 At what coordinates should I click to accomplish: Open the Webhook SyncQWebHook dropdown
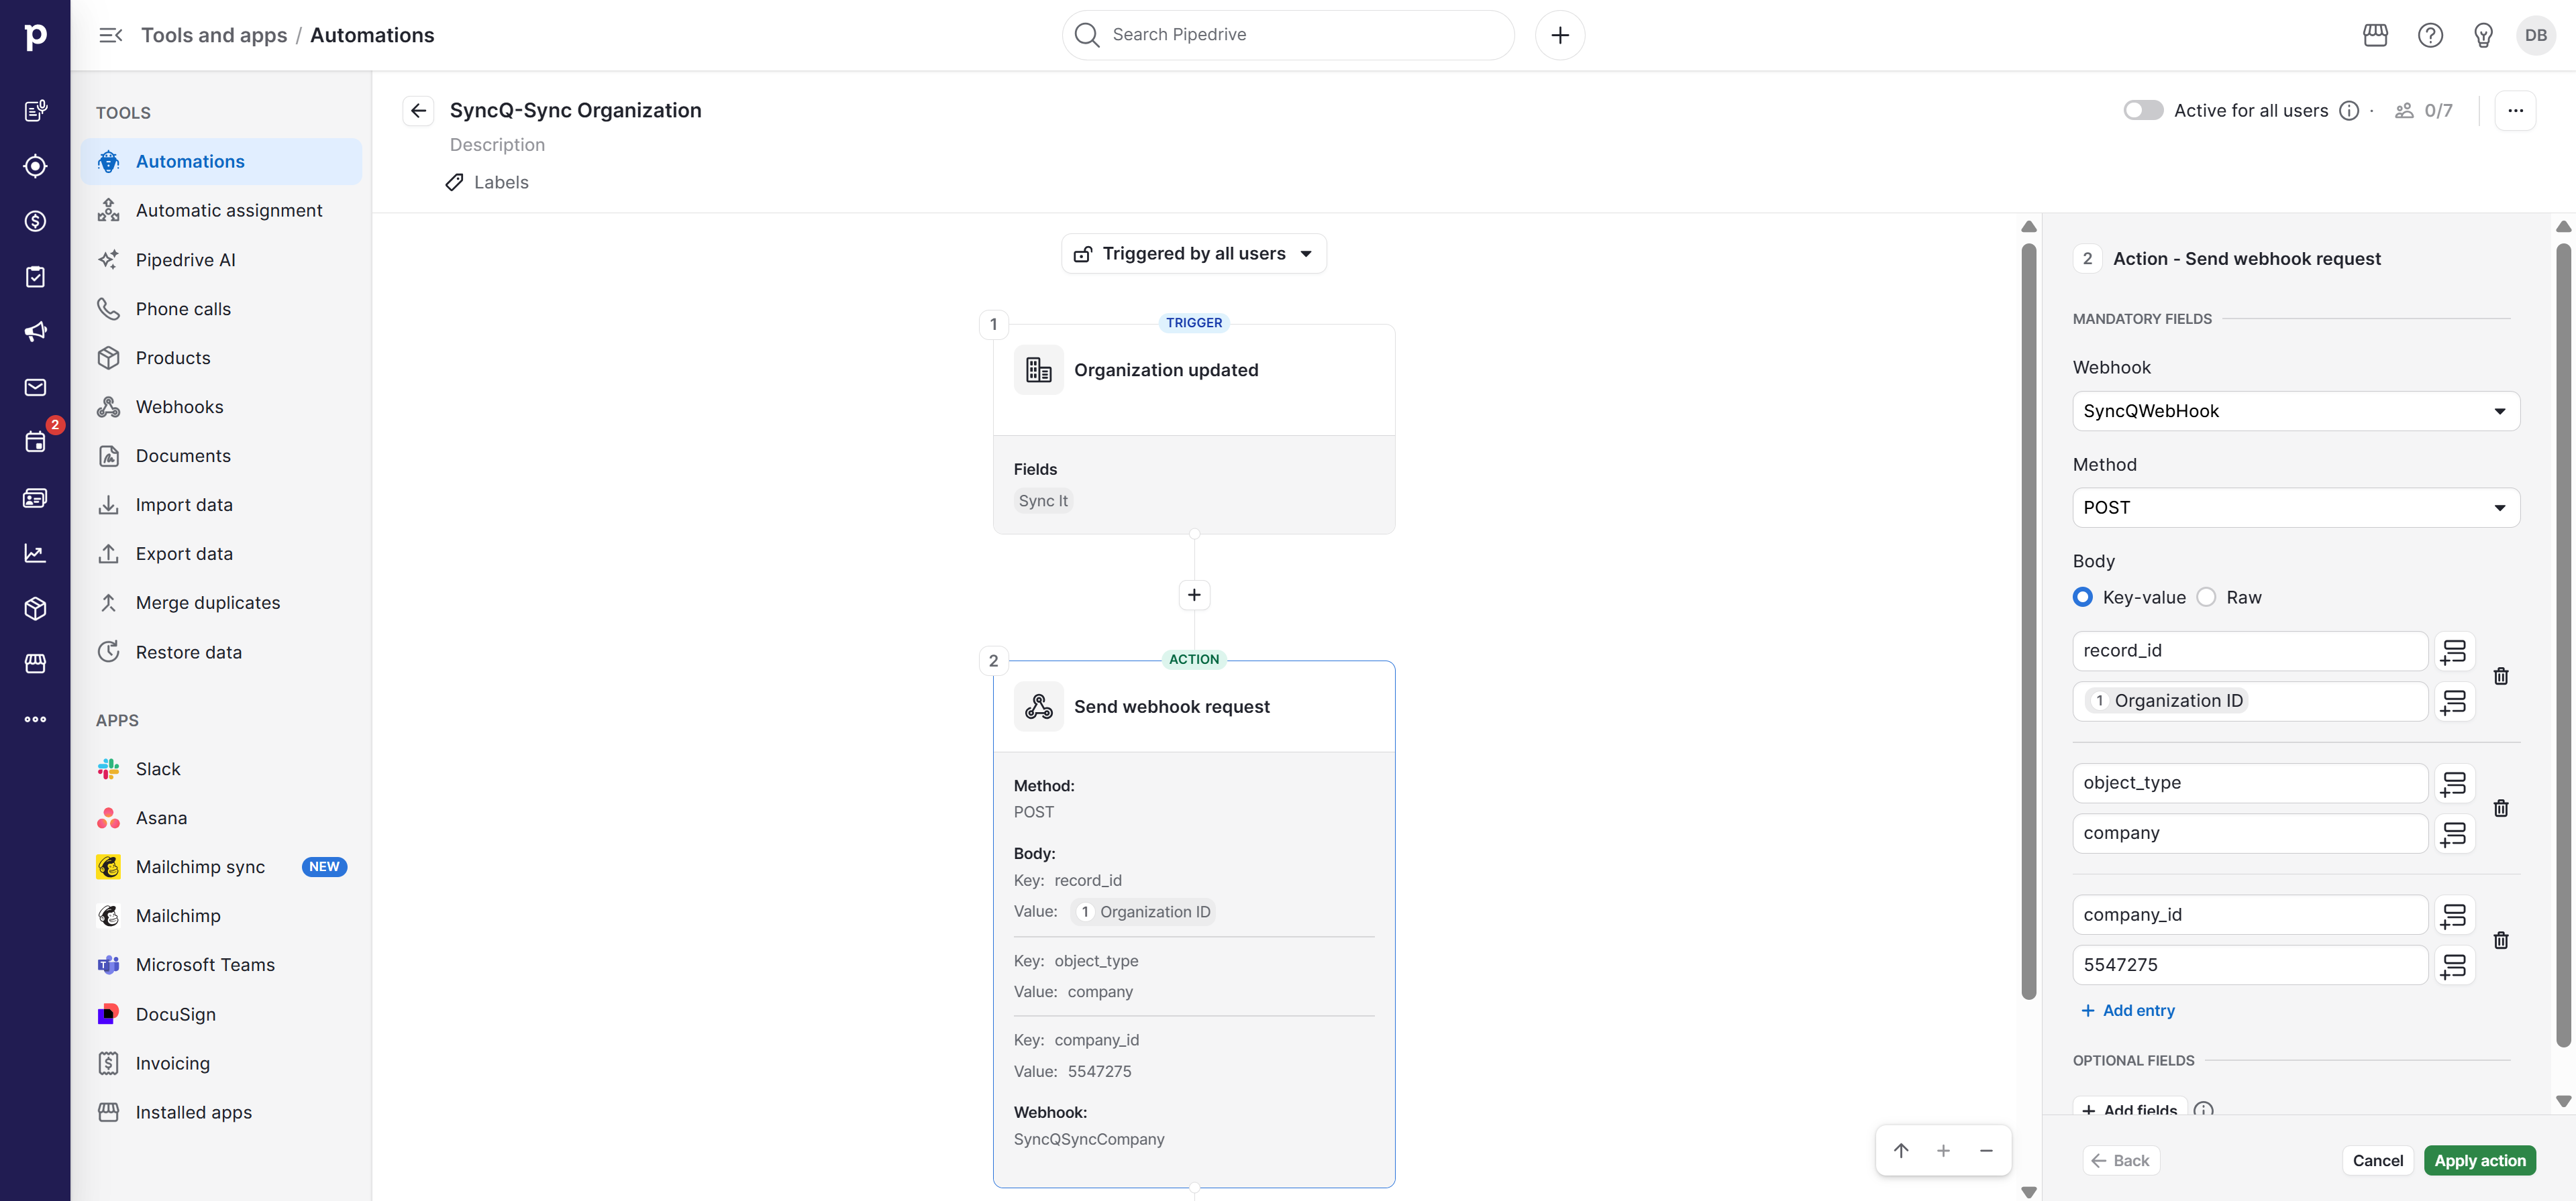(2296, 412)
